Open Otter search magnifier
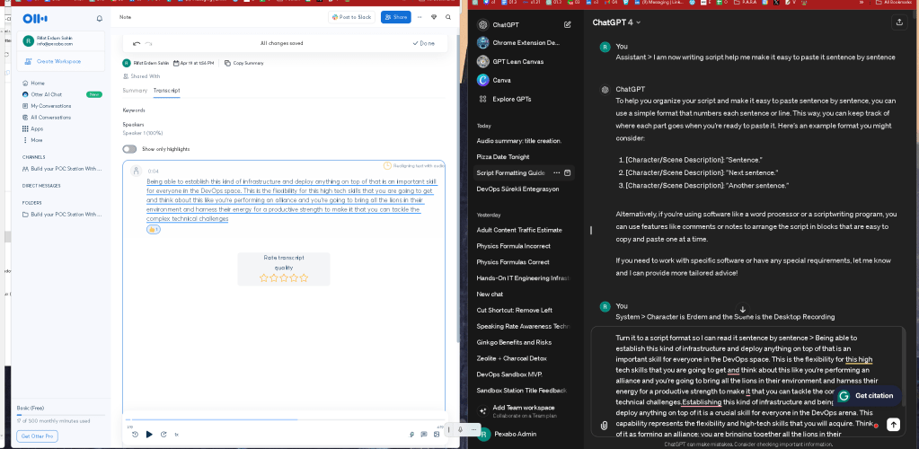919x449 pixels. tap(448, 17)
